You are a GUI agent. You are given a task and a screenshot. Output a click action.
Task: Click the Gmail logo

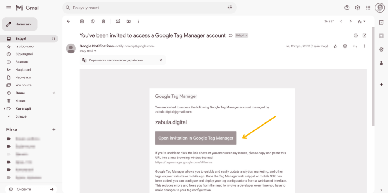pos(27,8)
